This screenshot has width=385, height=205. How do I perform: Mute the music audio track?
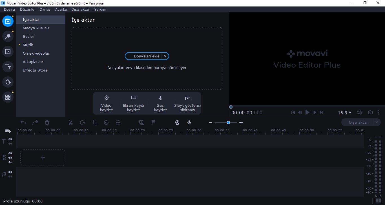pos(10,172)
